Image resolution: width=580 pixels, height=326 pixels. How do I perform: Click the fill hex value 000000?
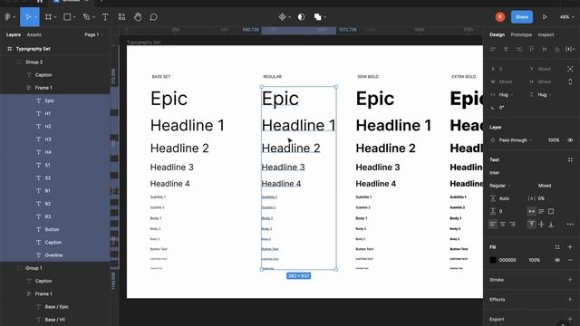pyautogui.click(x=507, y=260)
